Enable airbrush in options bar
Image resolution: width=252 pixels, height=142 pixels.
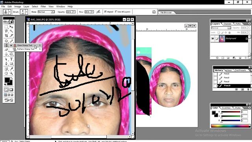point(98,12)
